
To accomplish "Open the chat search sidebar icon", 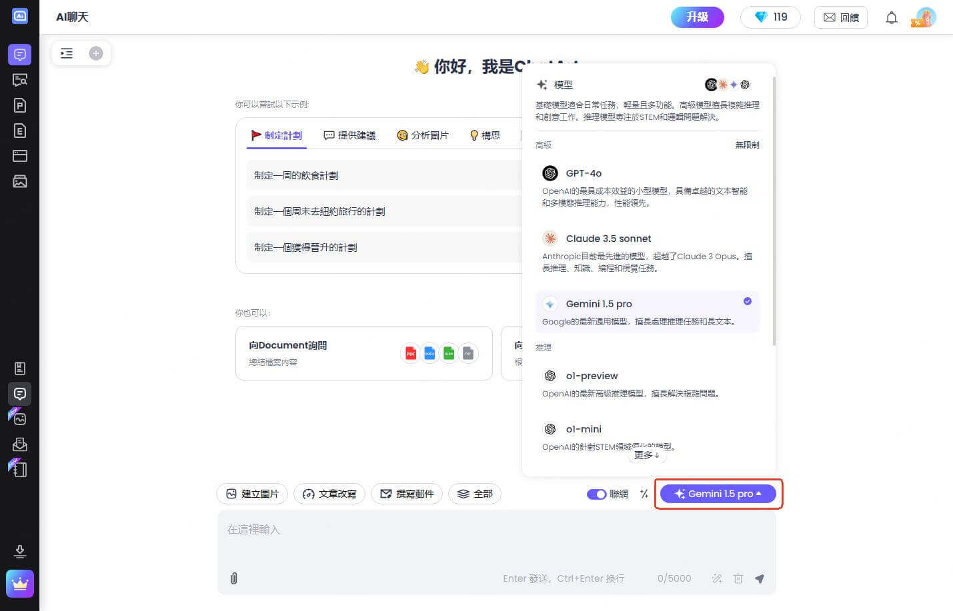I will [20, 80].
